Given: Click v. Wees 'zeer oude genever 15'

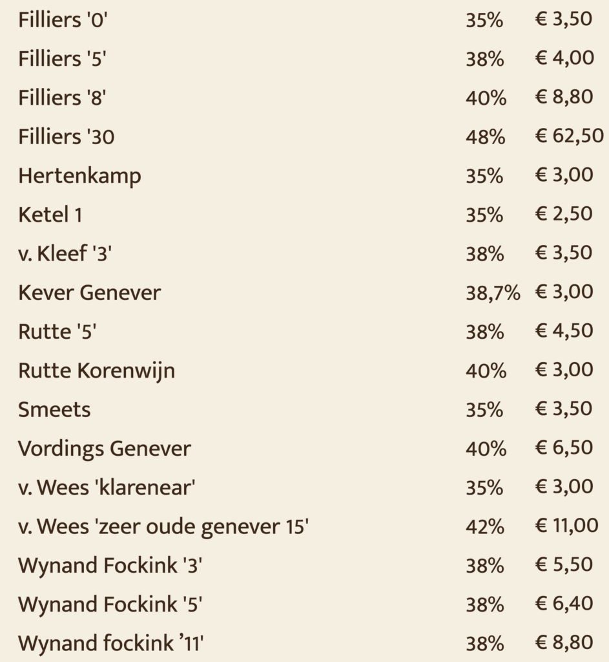Looking at the screenshot, I should (163, 527).
